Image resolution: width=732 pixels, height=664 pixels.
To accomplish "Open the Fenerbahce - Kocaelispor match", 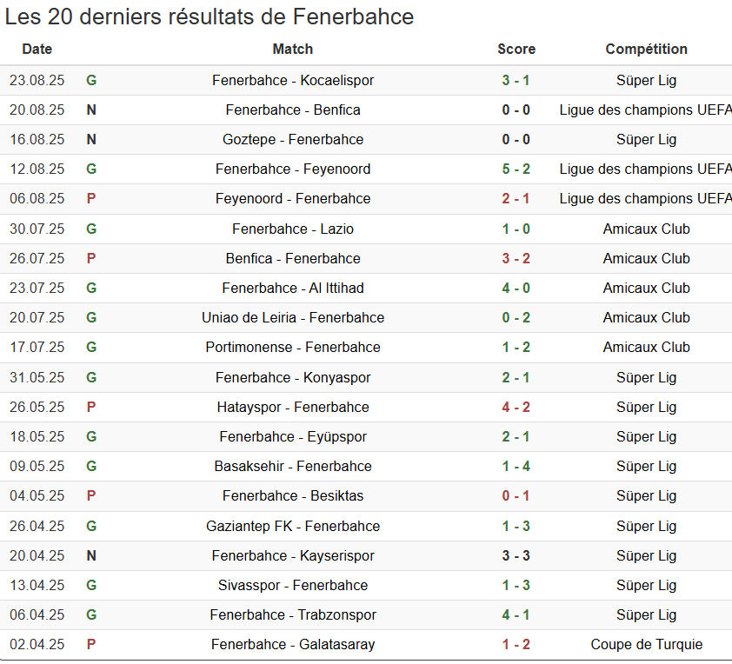I will pyautogui.click(x=293, y=81).
